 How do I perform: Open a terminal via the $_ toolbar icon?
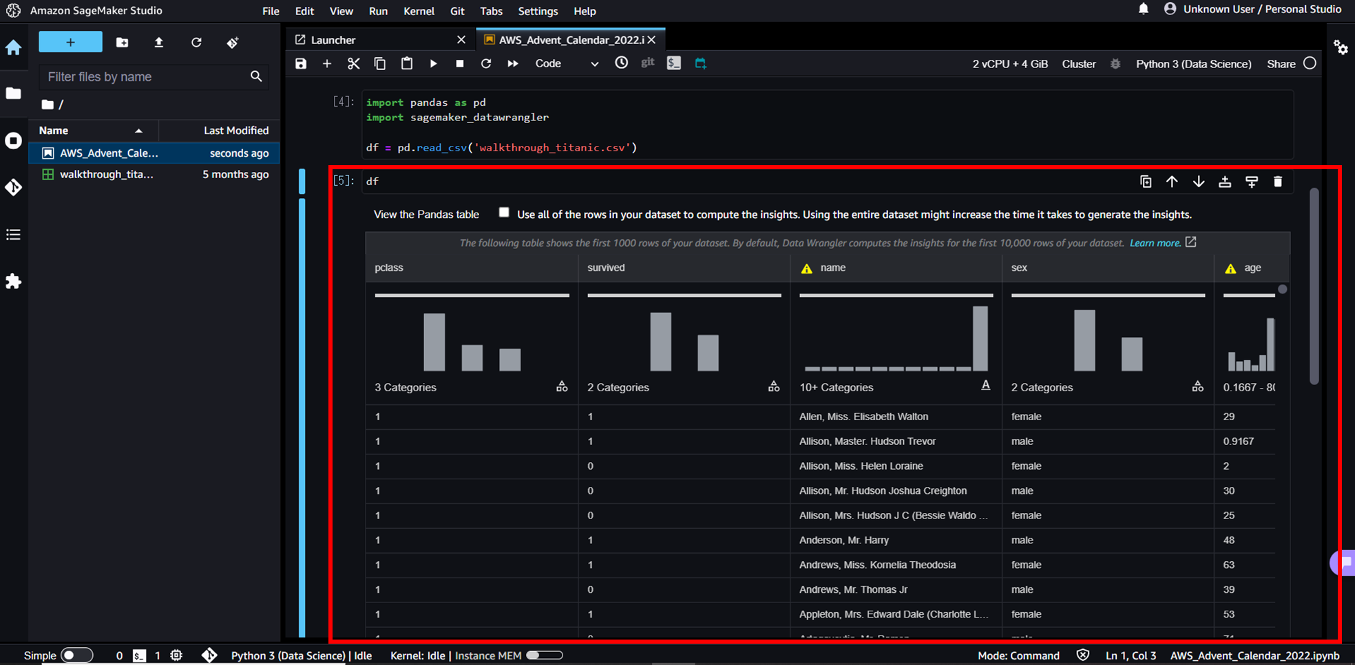(673, 63)
